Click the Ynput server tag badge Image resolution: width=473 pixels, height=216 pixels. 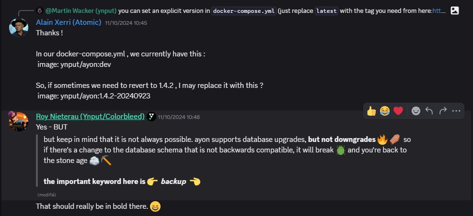click(151, 117)
